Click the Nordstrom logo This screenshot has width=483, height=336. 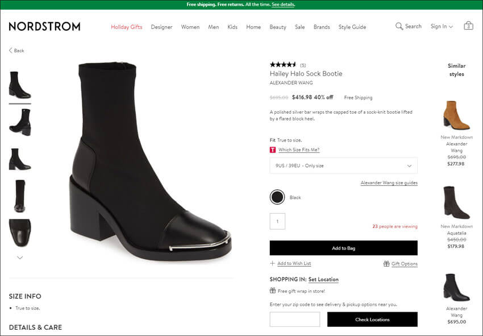(x=45, y=27)
